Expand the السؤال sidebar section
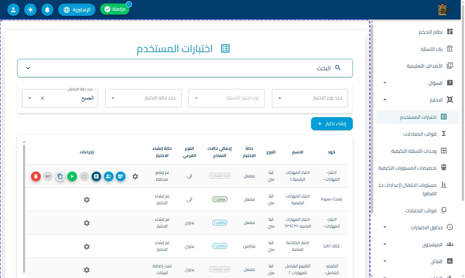The image size is (465, 278). [x=417, y=83]
